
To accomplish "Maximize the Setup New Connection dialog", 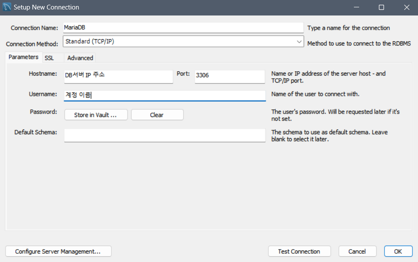I will click(381, 7).
